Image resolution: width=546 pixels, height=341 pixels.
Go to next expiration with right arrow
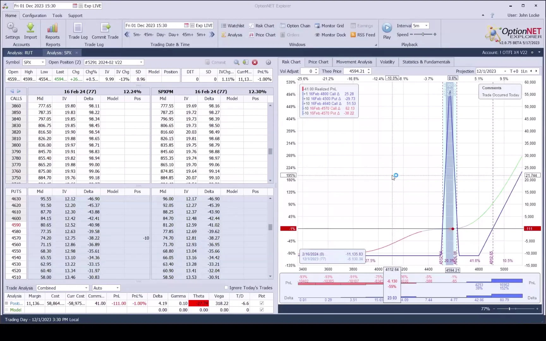[x=19, y=91]
